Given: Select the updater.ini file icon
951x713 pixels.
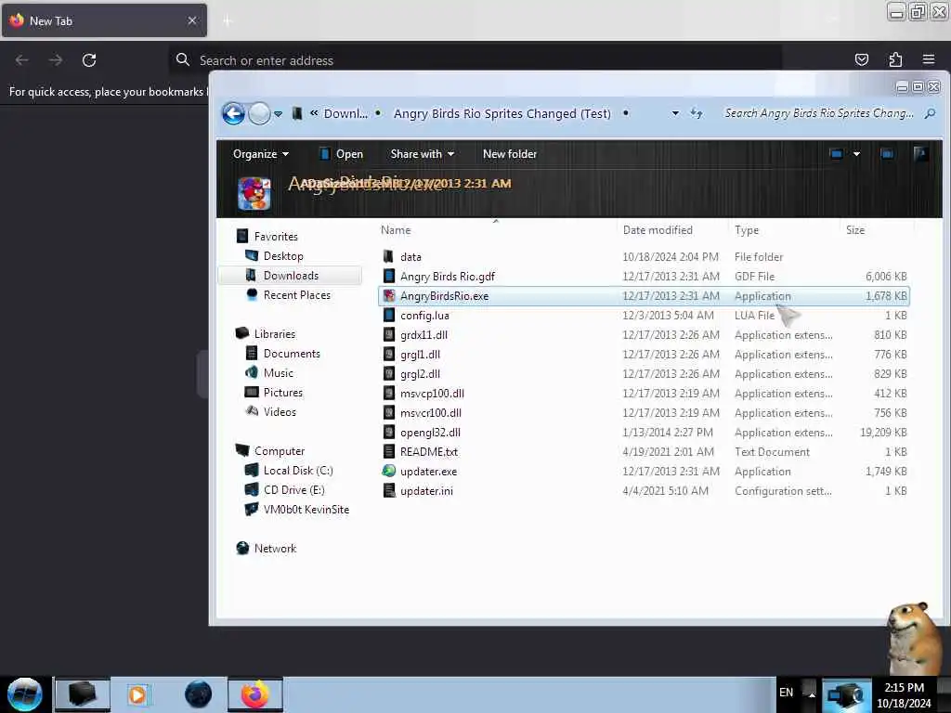Looking at the screenshot, I should 389,490.
